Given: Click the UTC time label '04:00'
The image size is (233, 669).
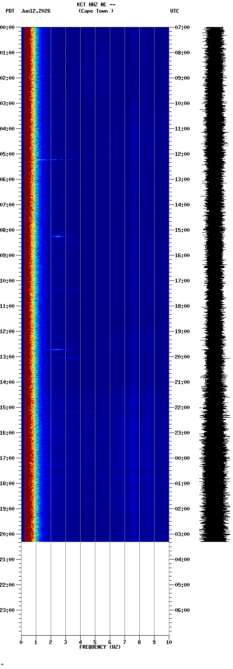Looking at the screenshot, I should 182,560.
